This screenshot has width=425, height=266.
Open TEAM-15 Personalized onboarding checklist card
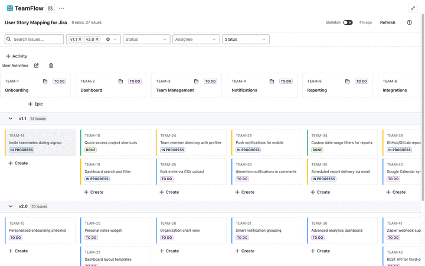click(x=40, y=231)
